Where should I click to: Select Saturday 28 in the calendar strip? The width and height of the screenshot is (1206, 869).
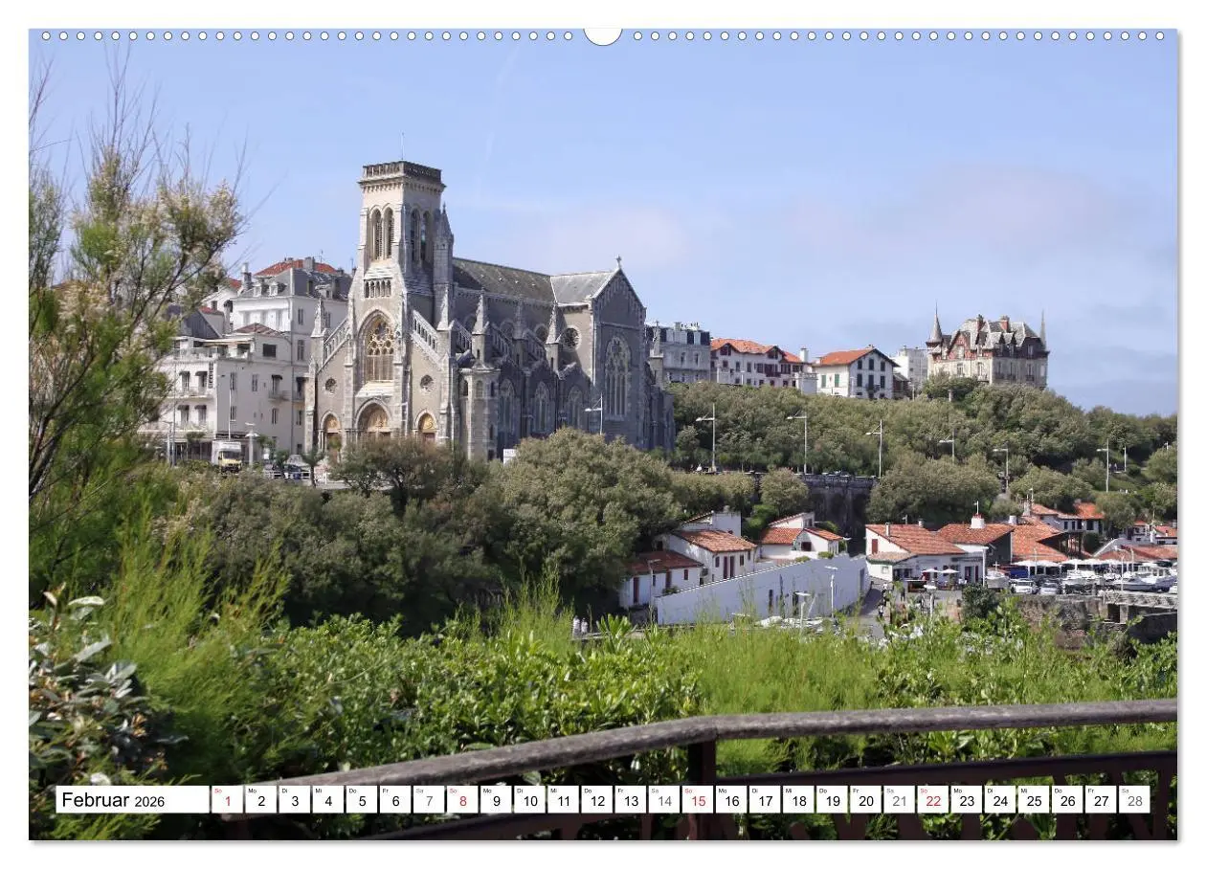coord(1134,800)
